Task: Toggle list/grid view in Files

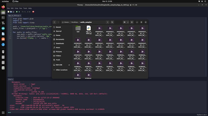Action: click(x=124, y=22)
